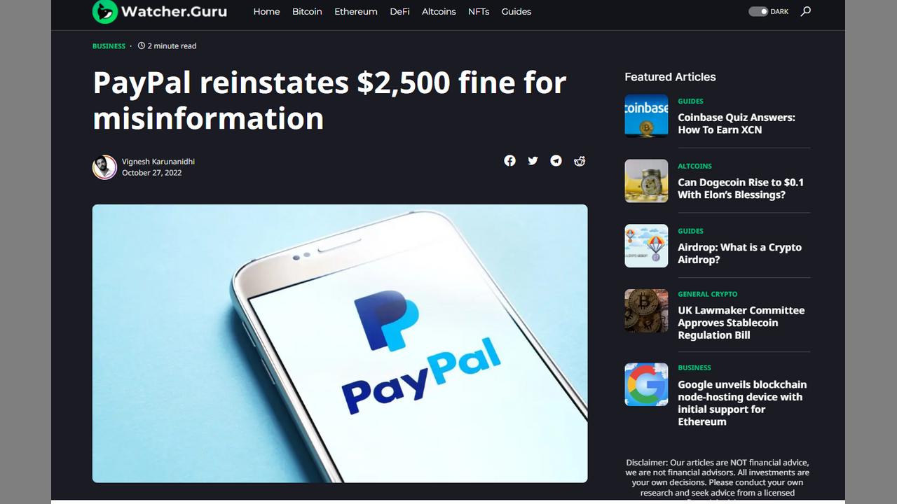
Task: Go to the NFTs section
Action: click(x=479, y=12)
